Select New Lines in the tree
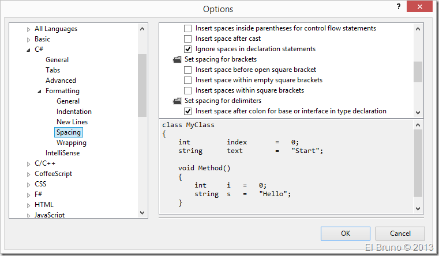The height and width of the screenshot is (256, 439). (x=72, y=122)
